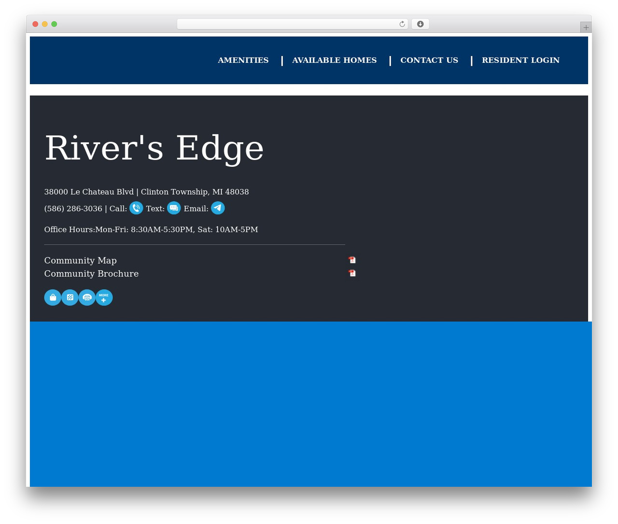The width and height of the screenshot is (618, 524).
Task: Click the address '38000 Le Chateau Blvd' text
Action: 89,192
